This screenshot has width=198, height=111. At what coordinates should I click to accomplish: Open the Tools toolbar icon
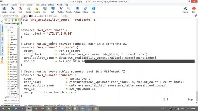(x=20, y=10)
